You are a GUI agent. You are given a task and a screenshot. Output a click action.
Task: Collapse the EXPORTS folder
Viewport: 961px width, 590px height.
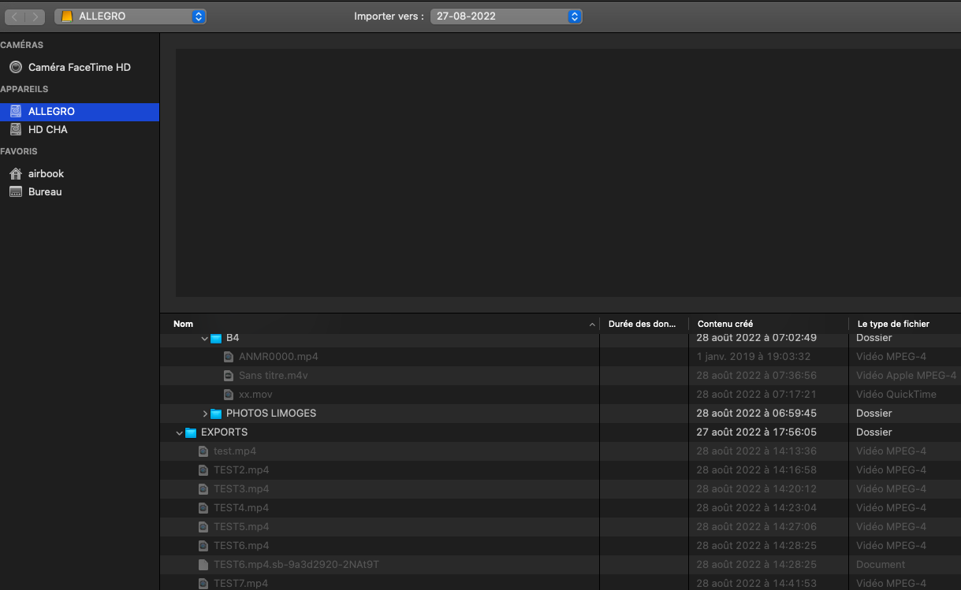180,432
